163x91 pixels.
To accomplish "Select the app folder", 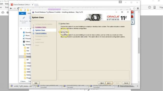I will pos(26,48).
